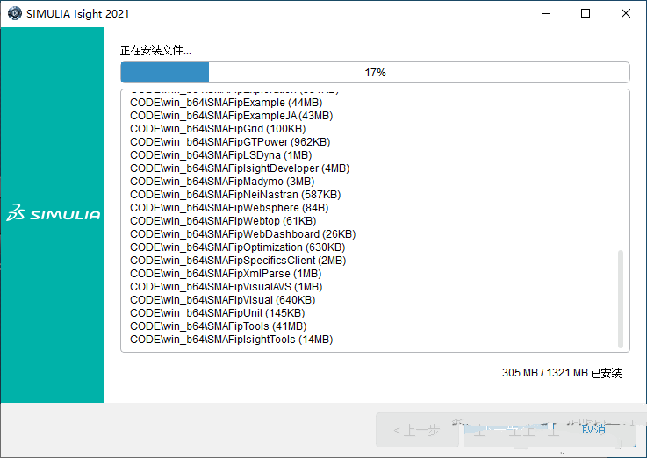The height and width of the screenshot is (458, 647).
Task: Select the SMAFipOptimization (630KB) entry
Action: pos(238,247)
